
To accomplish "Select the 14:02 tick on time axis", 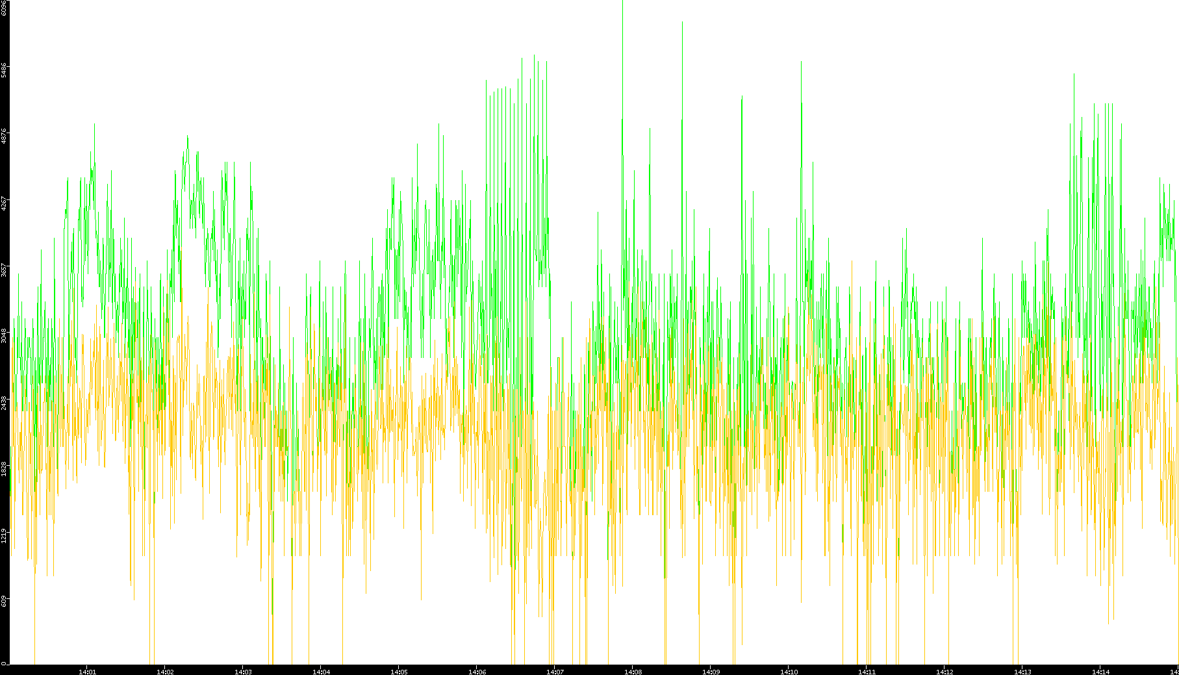I will click(x=165, y=672).
